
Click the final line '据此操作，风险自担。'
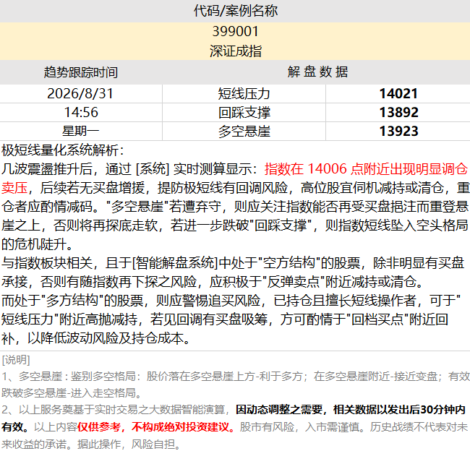coord(129,444)
